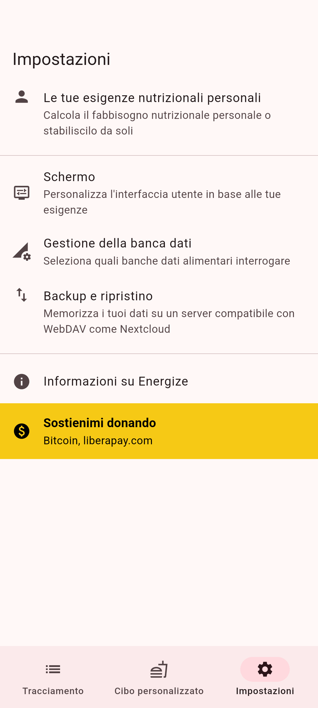Switch to the Tracciamento tab
Image resolution: width=318 pixels, height=708 pixels.
(53, 691)
